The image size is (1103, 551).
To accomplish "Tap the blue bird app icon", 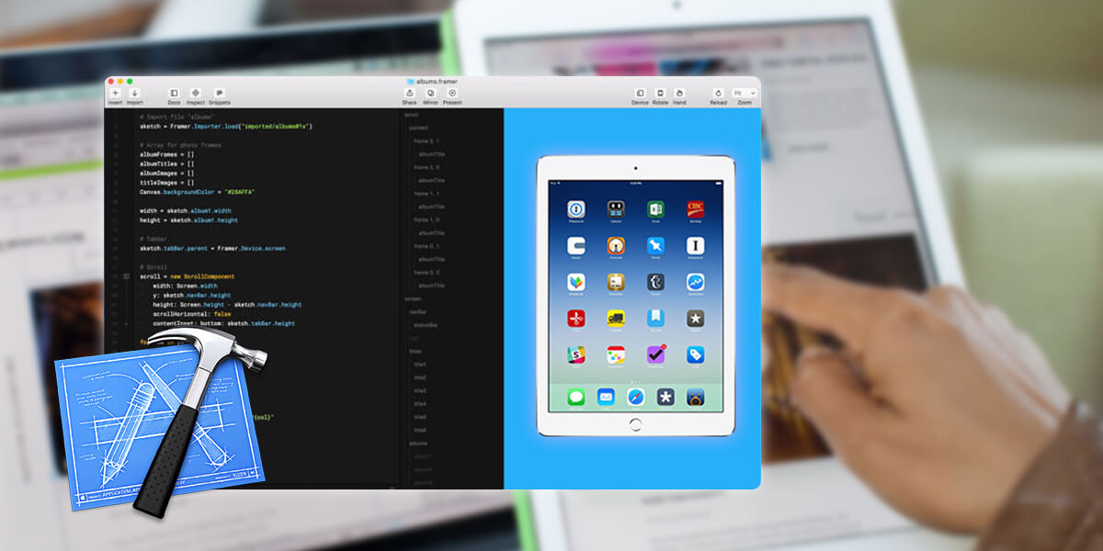I will coord(655,246).
